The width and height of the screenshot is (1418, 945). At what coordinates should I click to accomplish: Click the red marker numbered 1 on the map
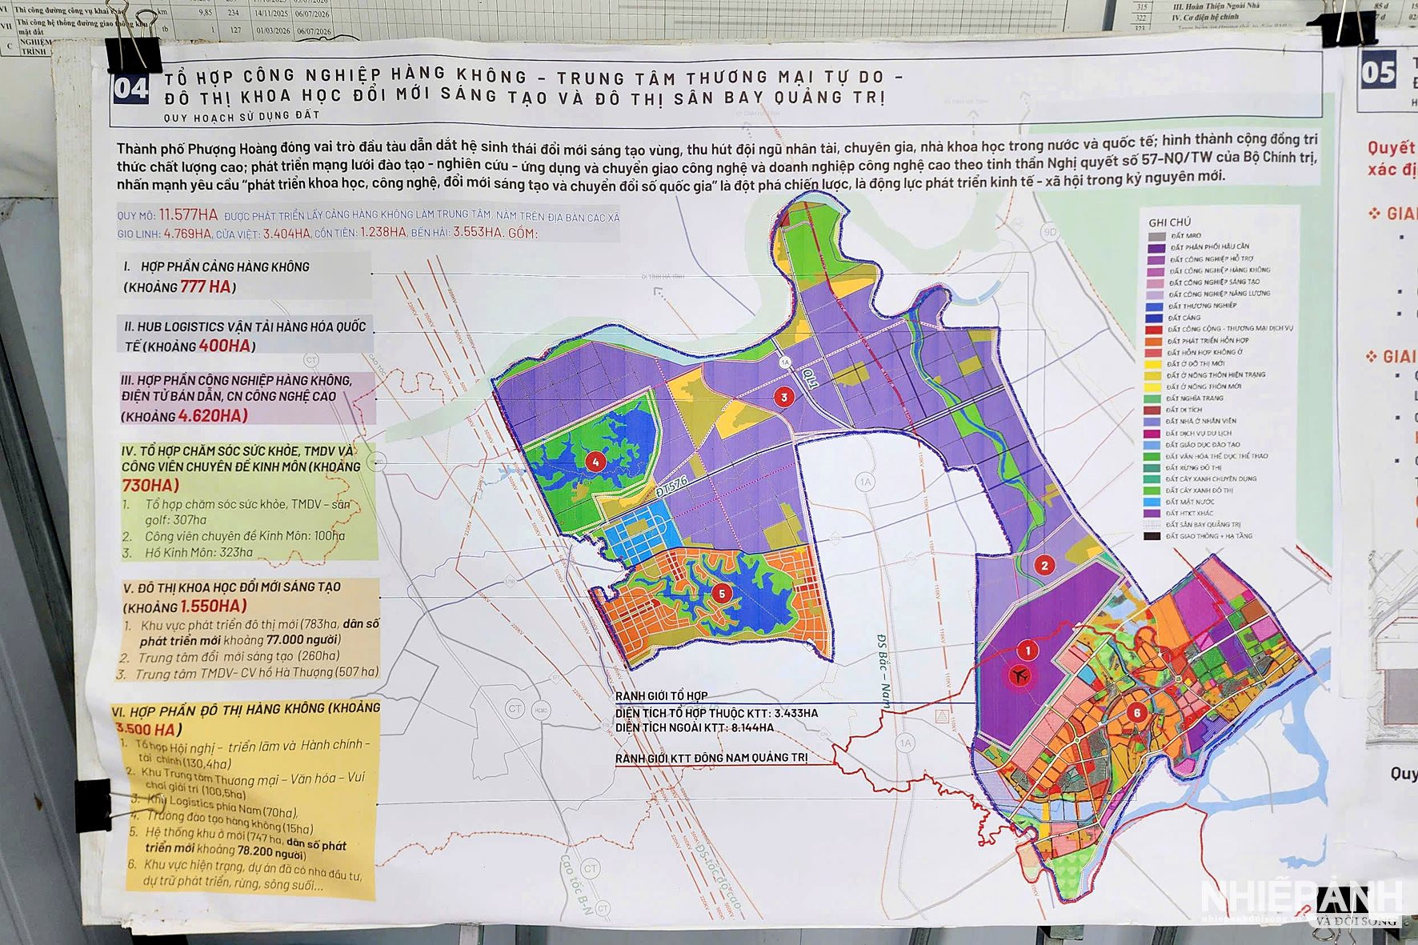1027,651
